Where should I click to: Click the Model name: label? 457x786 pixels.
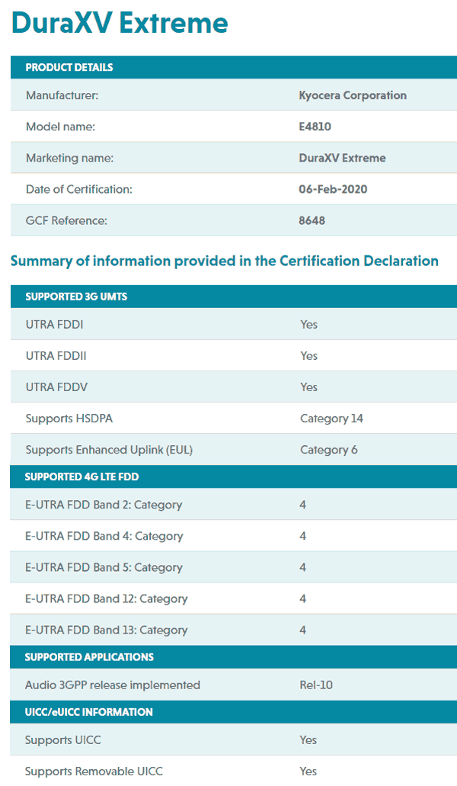click(61, 127)
